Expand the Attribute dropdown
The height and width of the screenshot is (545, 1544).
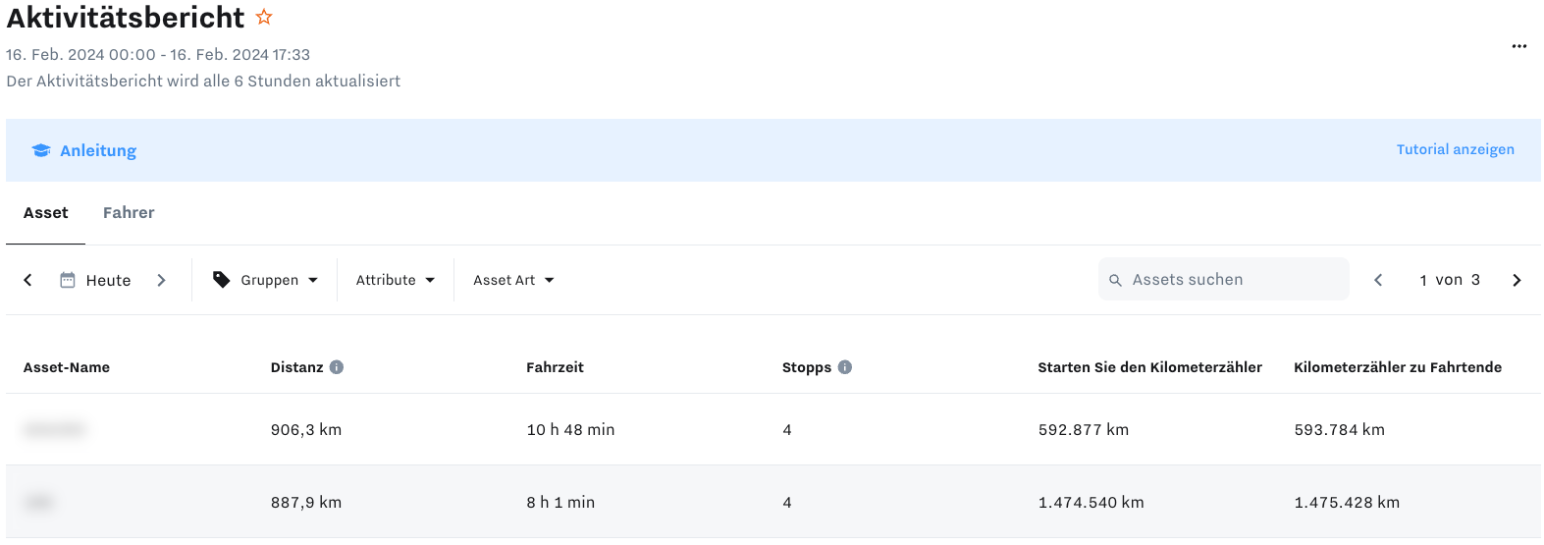pyautogui.click(x=396, y=280)
